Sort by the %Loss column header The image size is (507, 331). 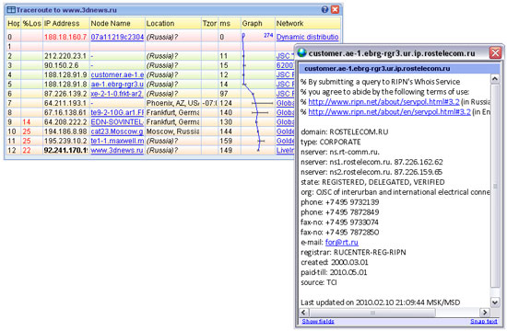coord(31,23)
